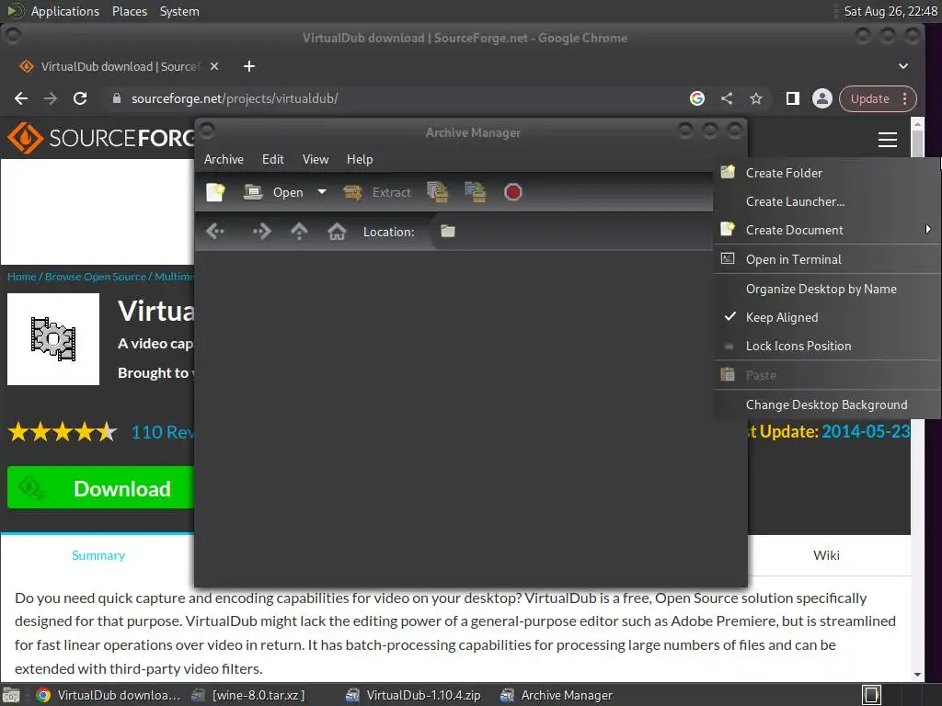
Task: Close the VirtualDub download tab
Action: pyautogui.click(x=213, y=66)
